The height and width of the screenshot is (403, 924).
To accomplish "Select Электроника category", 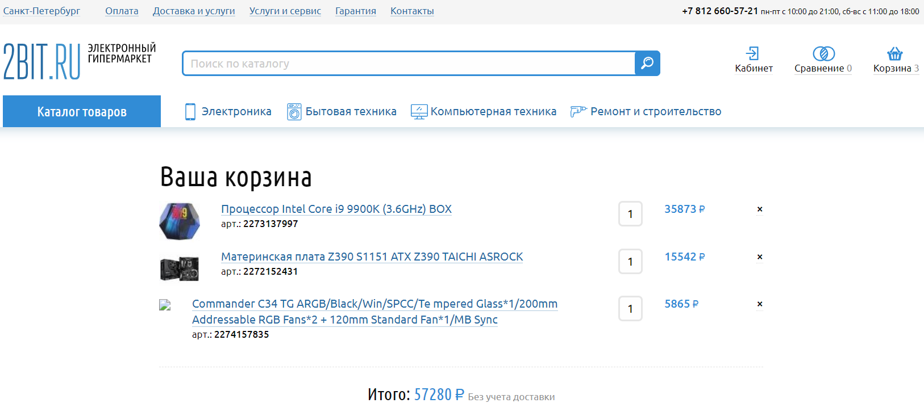I will [236, 111].
